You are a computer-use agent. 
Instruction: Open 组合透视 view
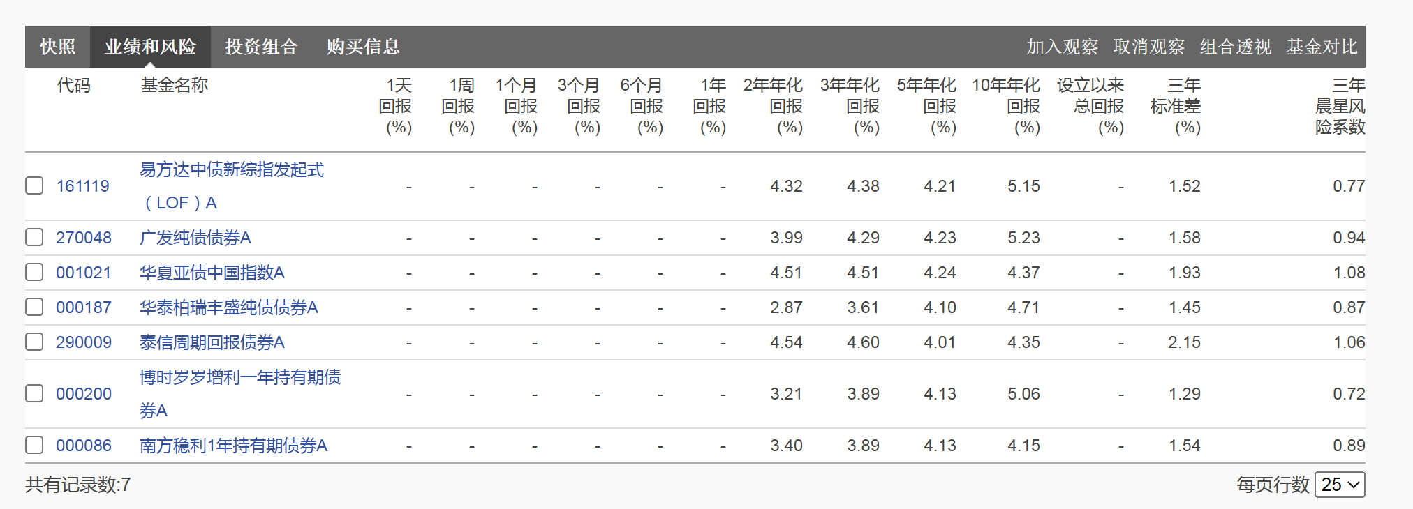tap(1235, 47)
